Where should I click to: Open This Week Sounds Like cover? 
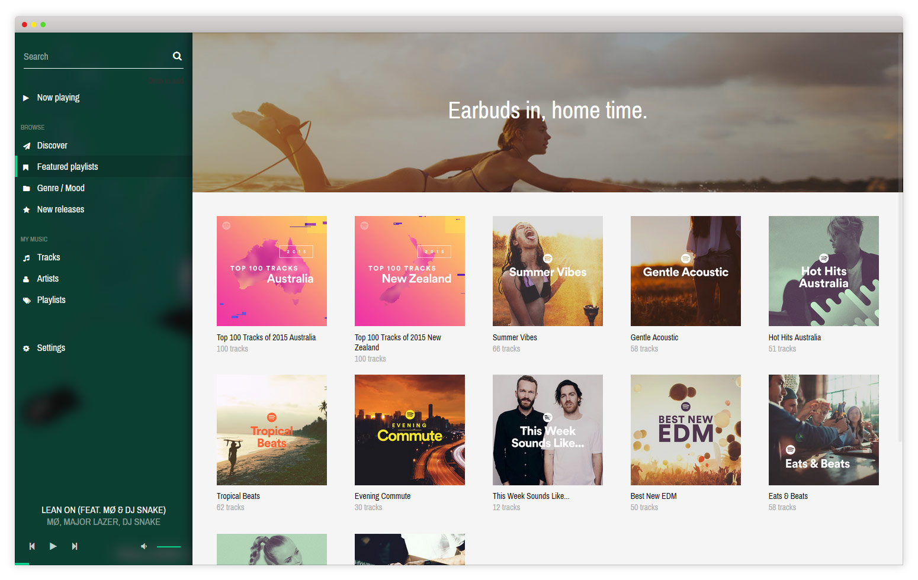coord(548,430)
